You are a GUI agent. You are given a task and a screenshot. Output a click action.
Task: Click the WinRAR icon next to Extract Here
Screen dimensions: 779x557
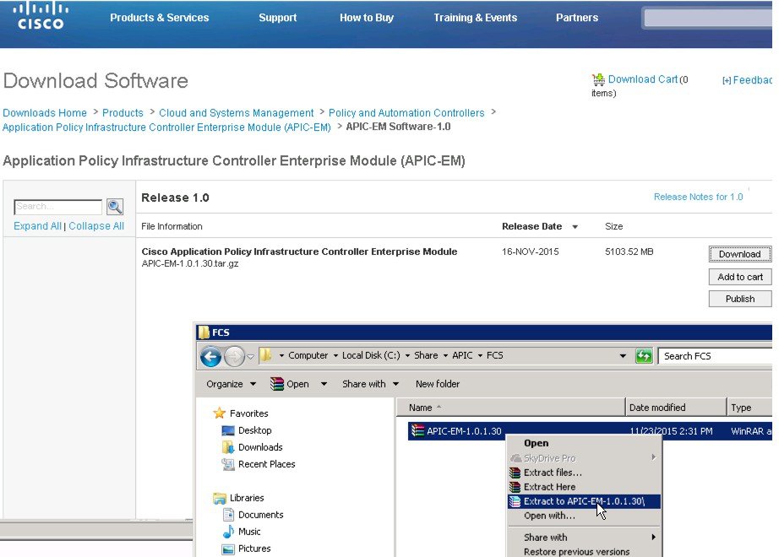(x=515, y=487)
